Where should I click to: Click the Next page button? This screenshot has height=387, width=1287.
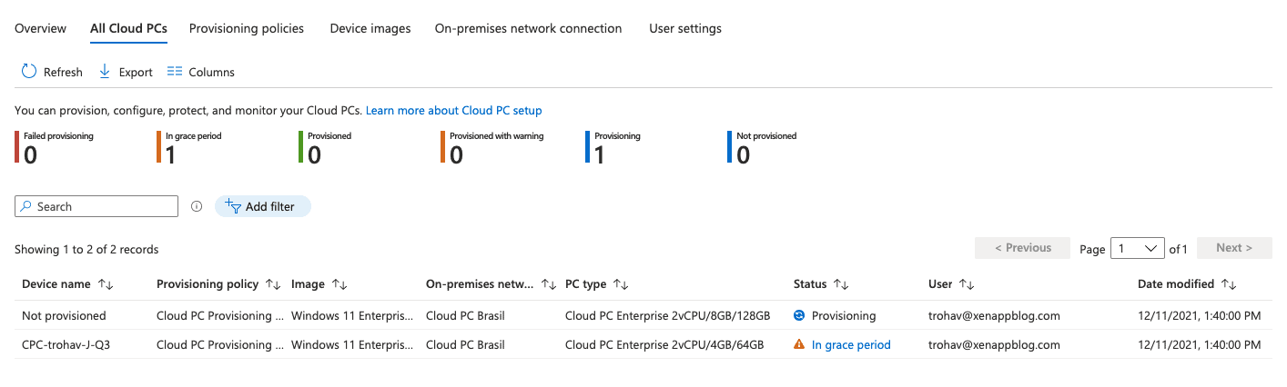coord(1234,248)
